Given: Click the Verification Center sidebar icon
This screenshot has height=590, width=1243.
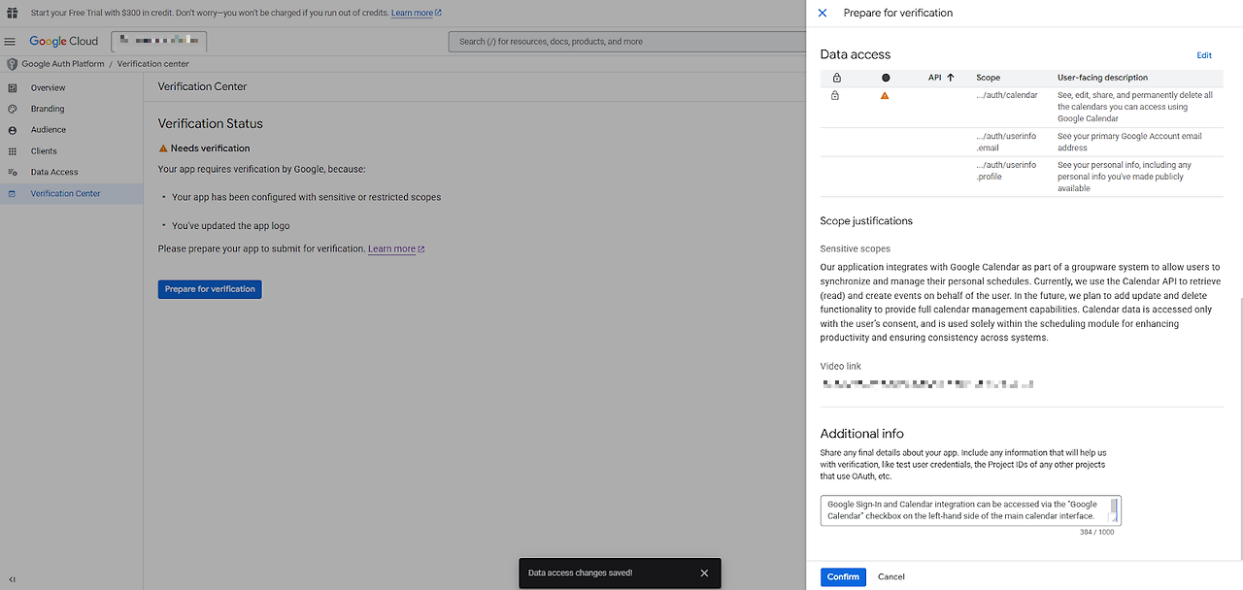Looking at the screenshot, I should point(12,193).
